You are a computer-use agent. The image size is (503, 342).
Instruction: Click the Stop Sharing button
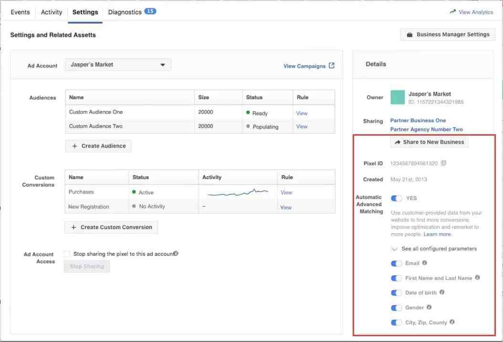pos(86,266)
